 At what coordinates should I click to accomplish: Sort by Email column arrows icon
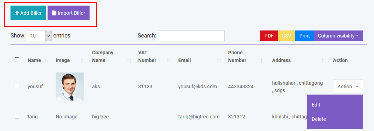[x=219, y=61]
